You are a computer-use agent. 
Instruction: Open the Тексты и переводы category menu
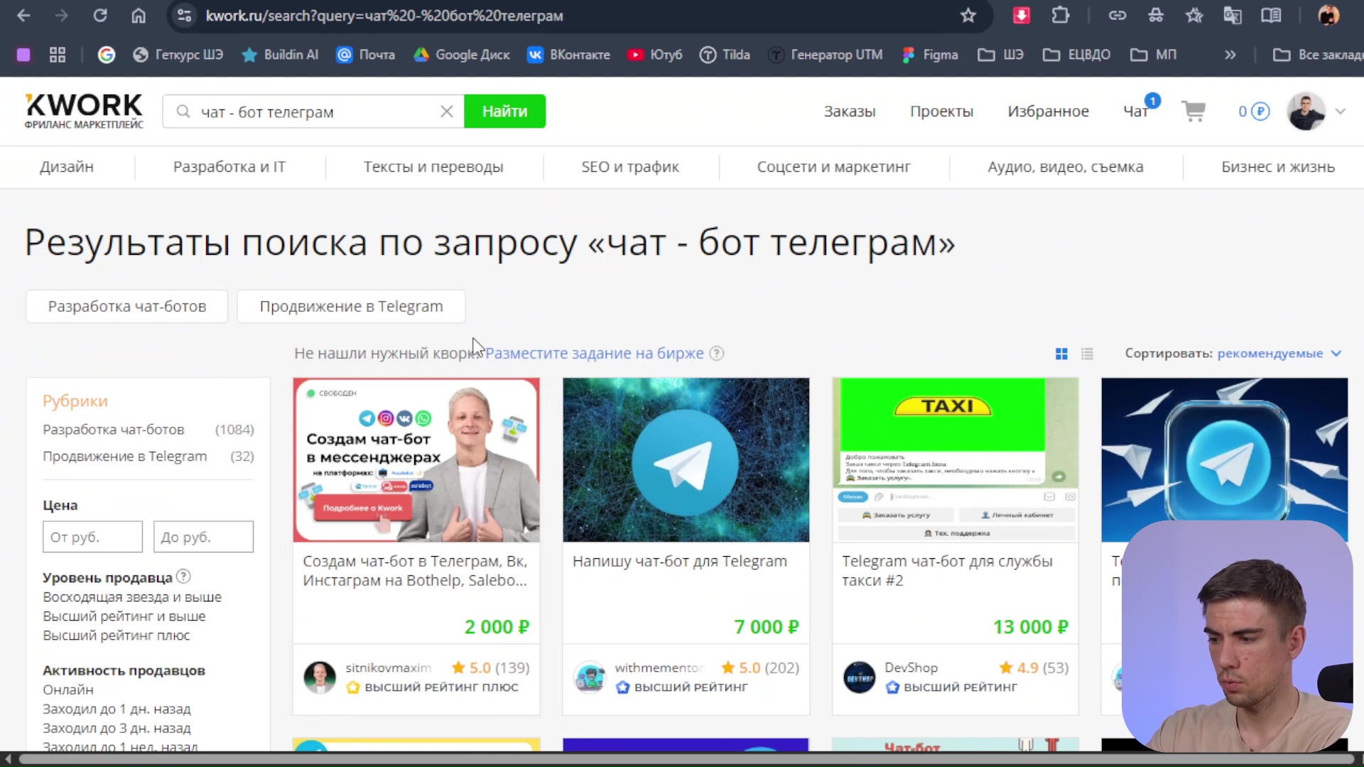pos(433,167)
